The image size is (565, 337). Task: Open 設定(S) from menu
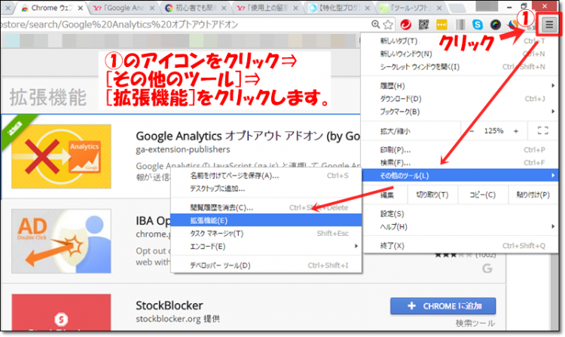(460, 213)
